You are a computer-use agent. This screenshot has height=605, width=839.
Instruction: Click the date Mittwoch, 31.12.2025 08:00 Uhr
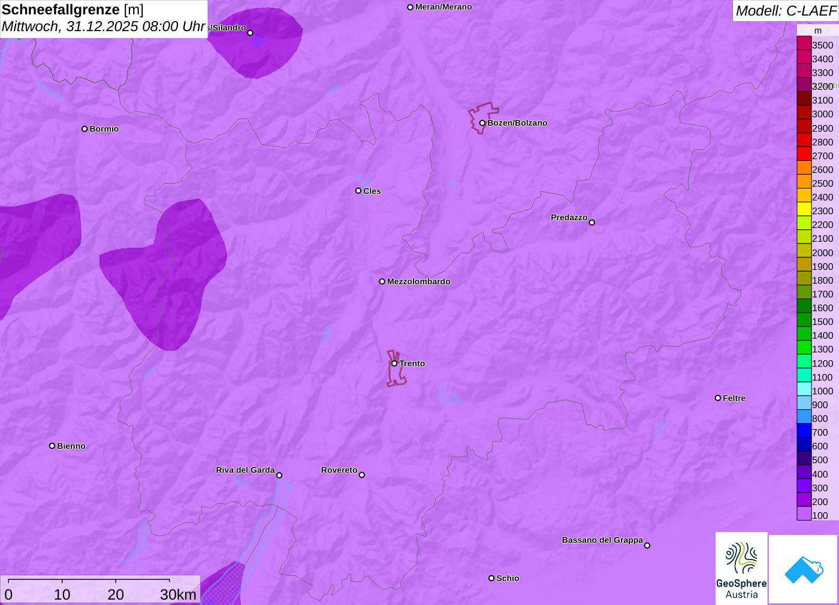tap(104, 27)
